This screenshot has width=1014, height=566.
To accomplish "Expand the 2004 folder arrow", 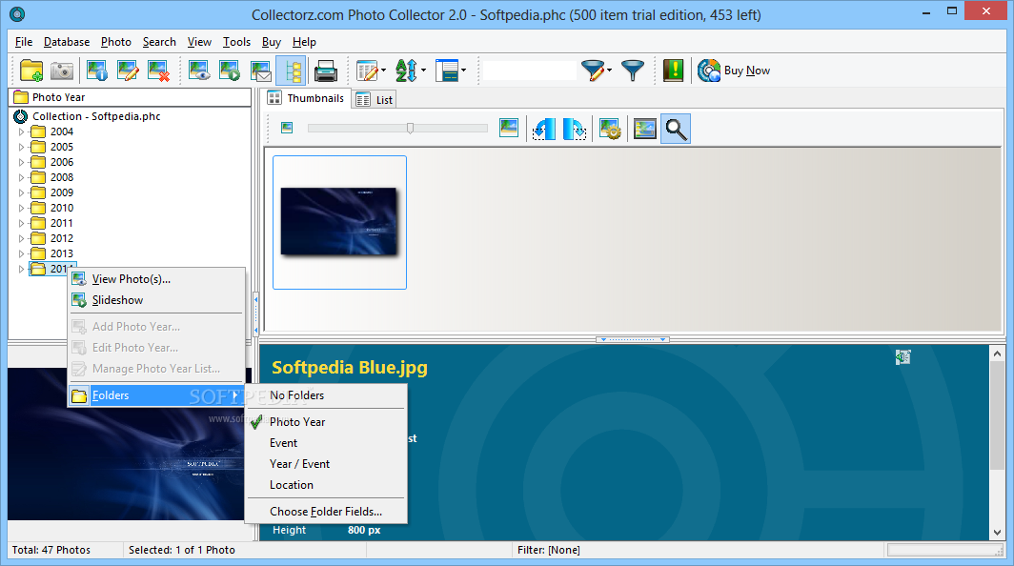I will [21, 131].
